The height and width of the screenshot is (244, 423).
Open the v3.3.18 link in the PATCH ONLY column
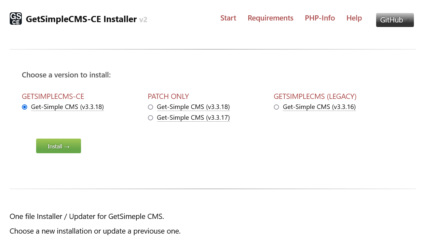coord(193,107)
